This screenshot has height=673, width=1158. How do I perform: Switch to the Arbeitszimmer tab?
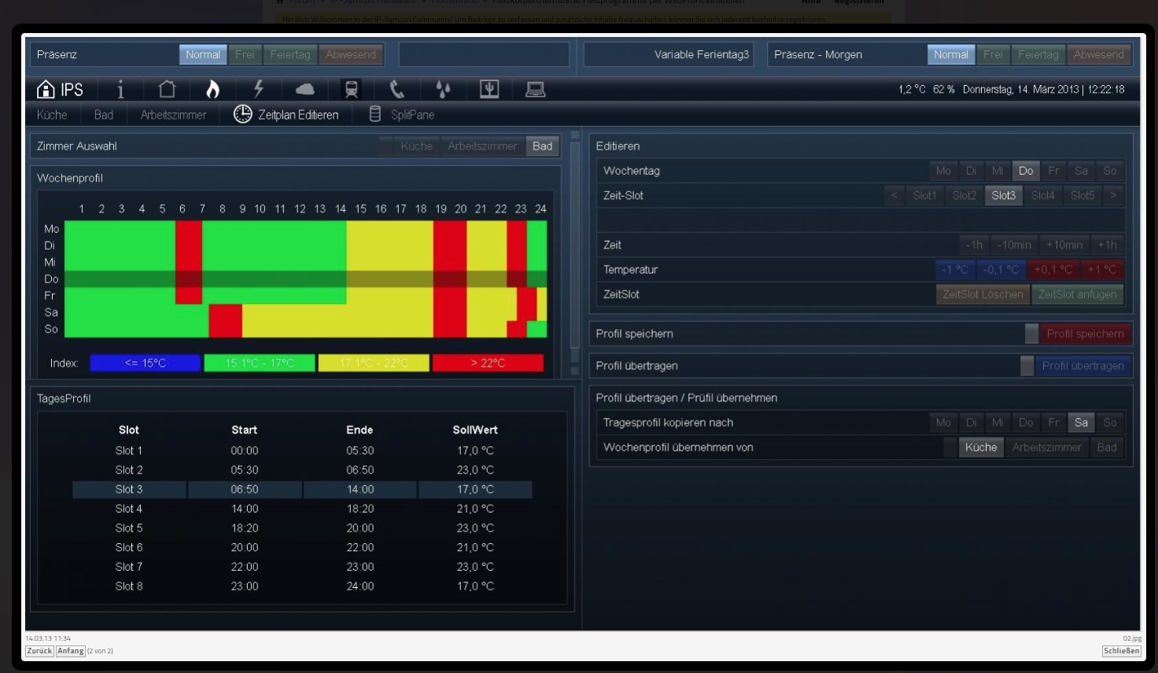click(173, 115)
